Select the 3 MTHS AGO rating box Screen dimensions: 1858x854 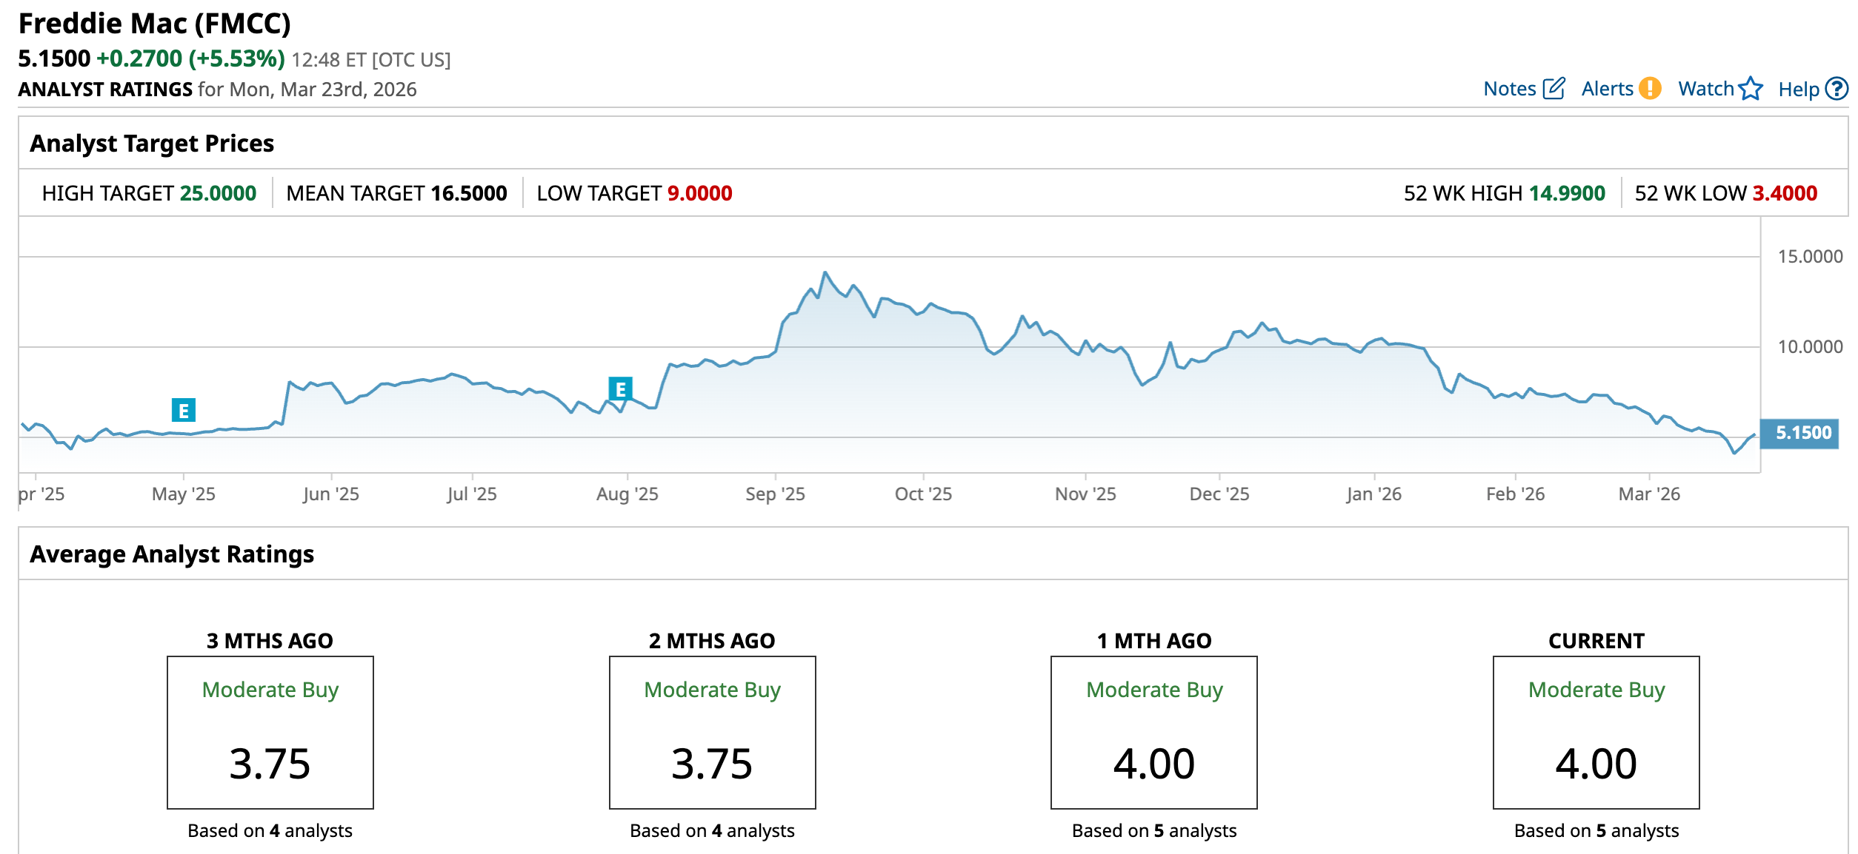click(x=270, y=733)
